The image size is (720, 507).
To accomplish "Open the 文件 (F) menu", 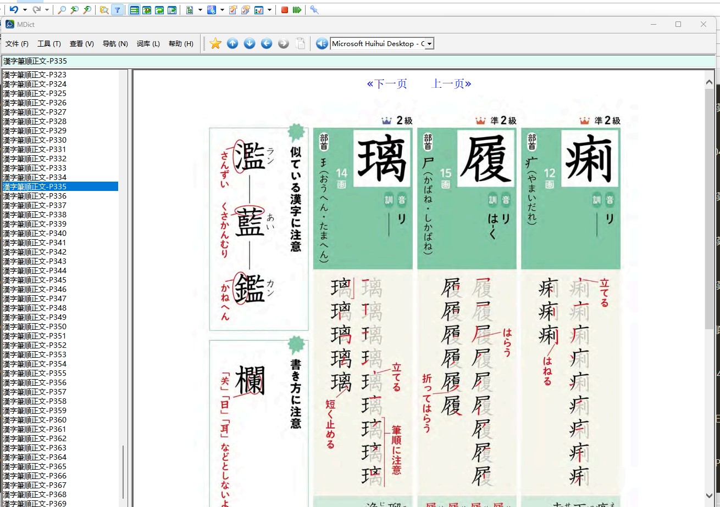I will 17,44.
